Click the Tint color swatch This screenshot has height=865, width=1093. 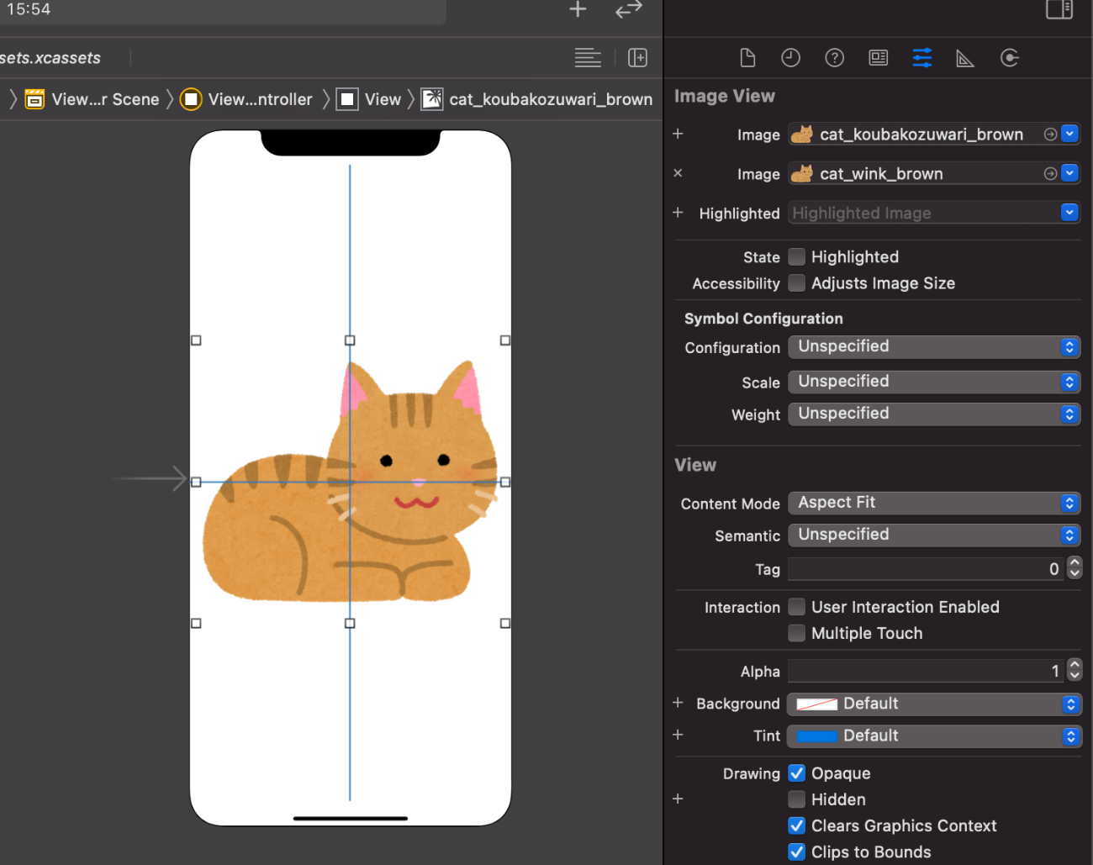[x=816, y=736]
